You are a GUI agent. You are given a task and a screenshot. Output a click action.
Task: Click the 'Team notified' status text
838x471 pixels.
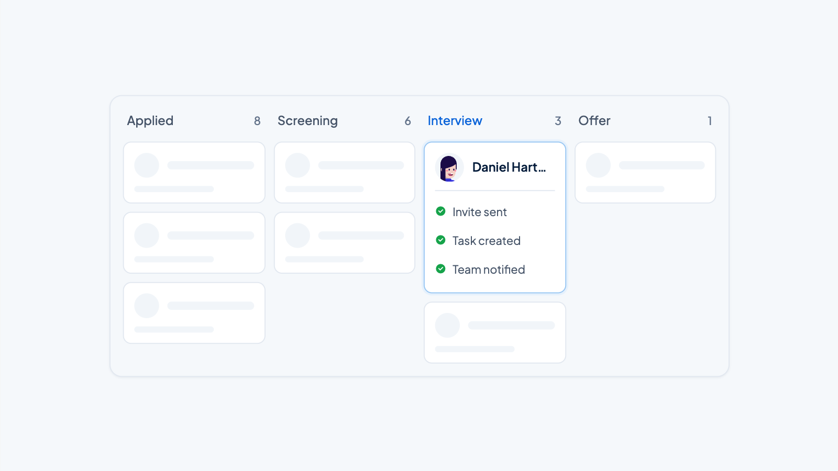click(489, 270)
